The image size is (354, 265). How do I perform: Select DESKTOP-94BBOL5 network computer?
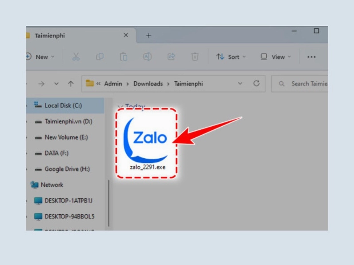click(x=65, y=217)
